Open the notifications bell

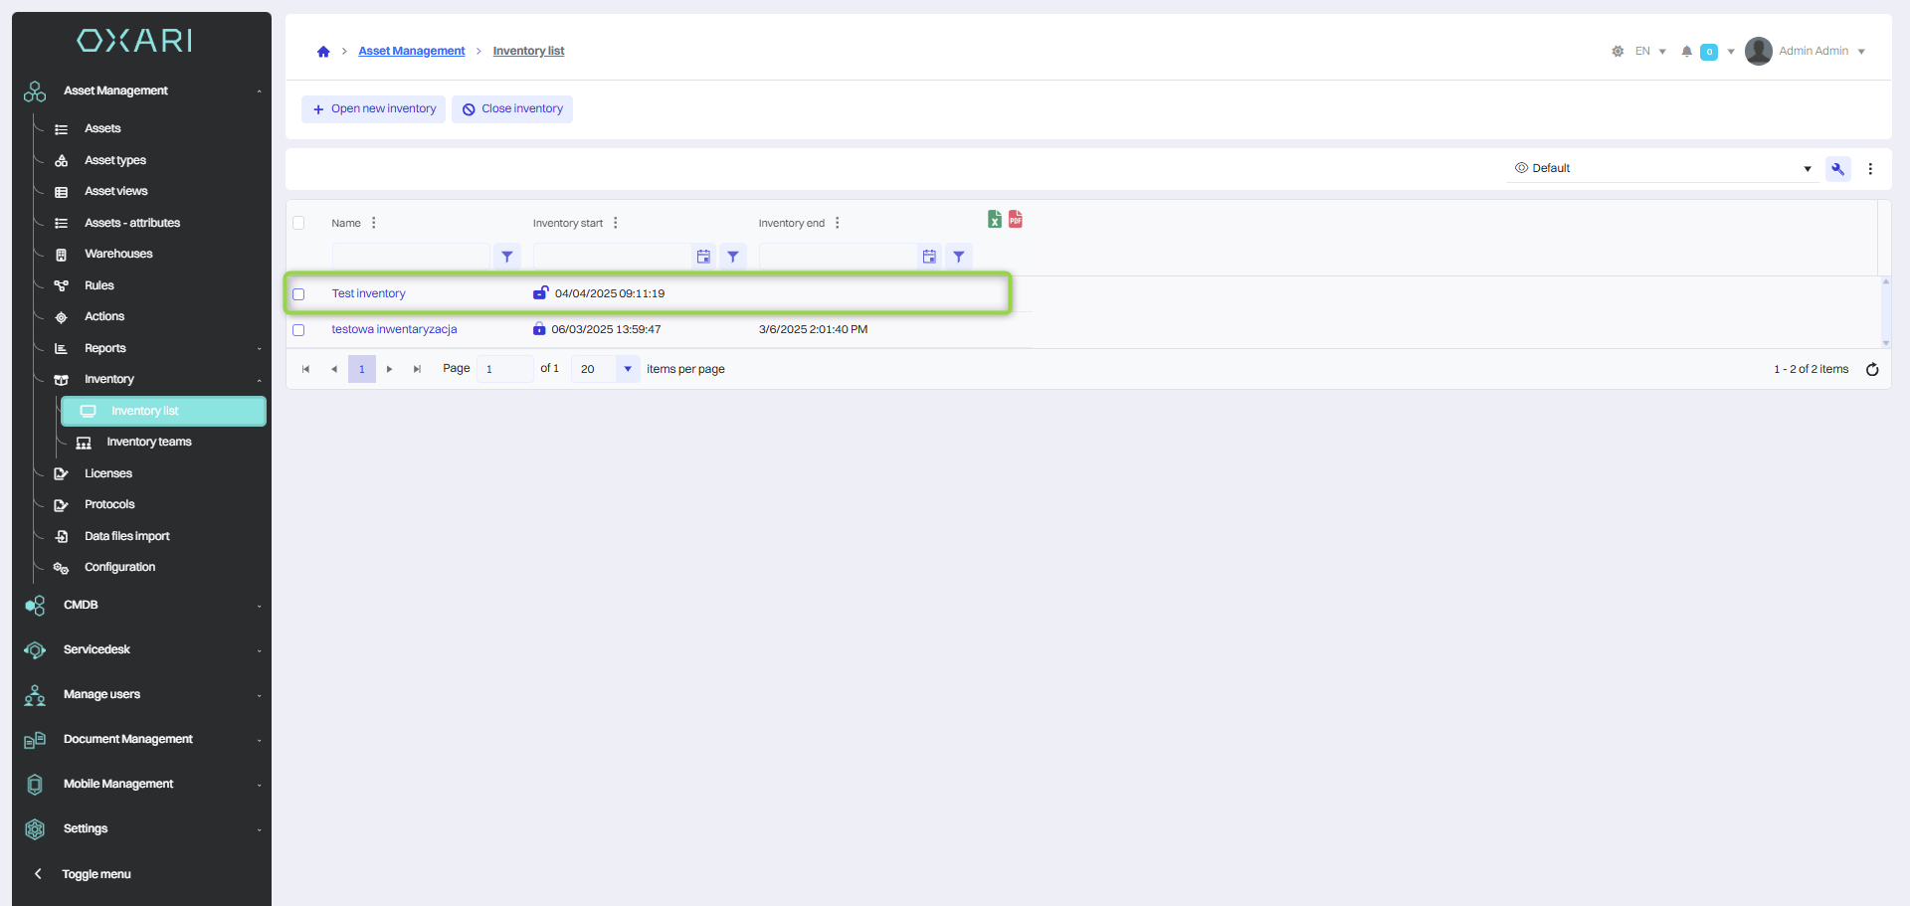point(1686,52)
